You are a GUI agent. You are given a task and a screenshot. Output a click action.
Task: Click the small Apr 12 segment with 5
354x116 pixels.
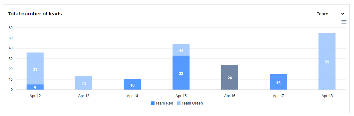tap(35, 87)
